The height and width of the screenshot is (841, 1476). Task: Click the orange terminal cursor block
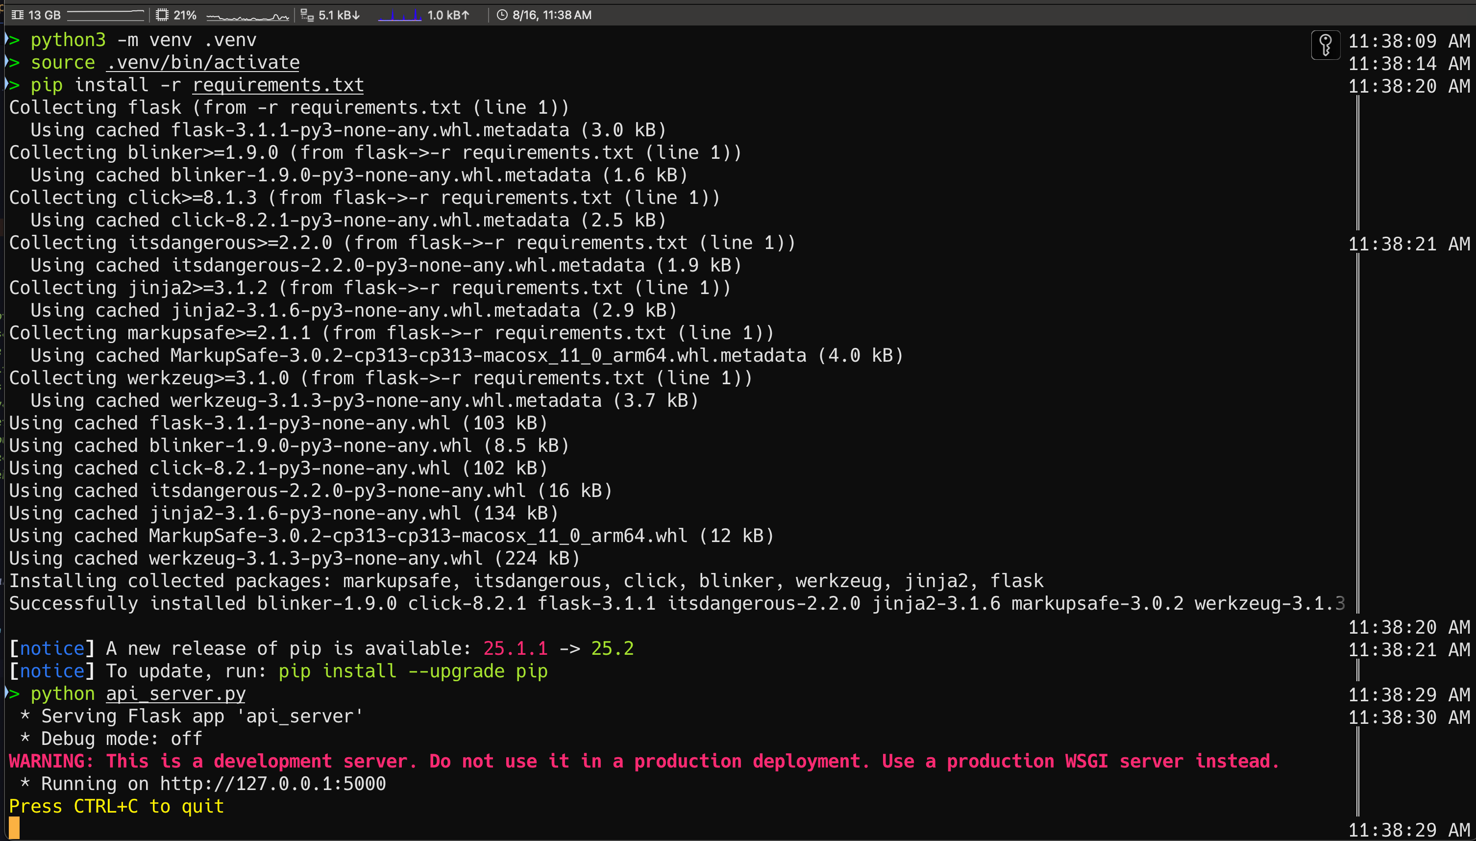[x=14, y=828]
